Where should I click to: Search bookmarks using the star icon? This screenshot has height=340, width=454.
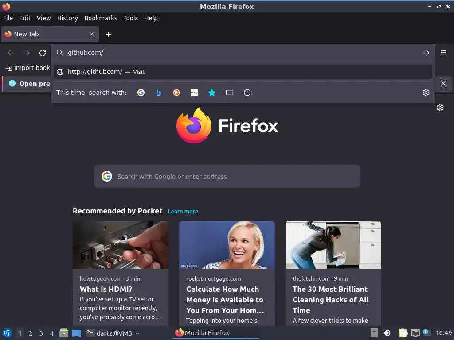tap(212, 93)
